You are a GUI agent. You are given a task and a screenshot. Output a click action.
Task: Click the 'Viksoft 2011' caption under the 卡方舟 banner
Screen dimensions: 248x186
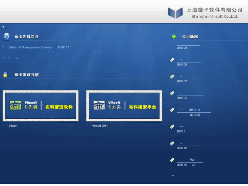point(100,126)
